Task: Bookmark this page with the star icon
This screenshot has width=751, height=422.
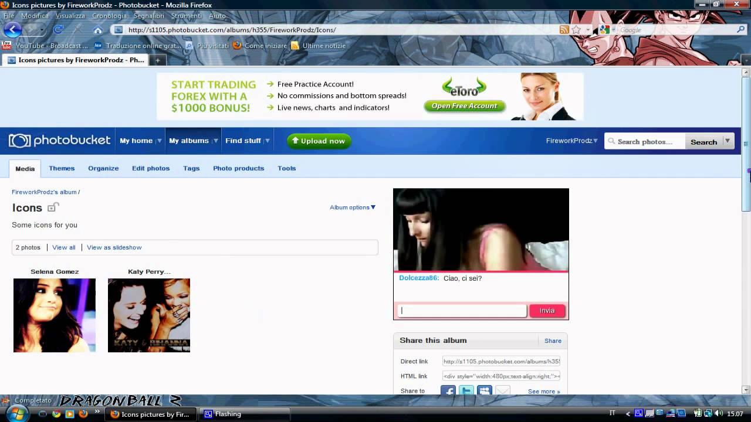Action: [576, 30]
